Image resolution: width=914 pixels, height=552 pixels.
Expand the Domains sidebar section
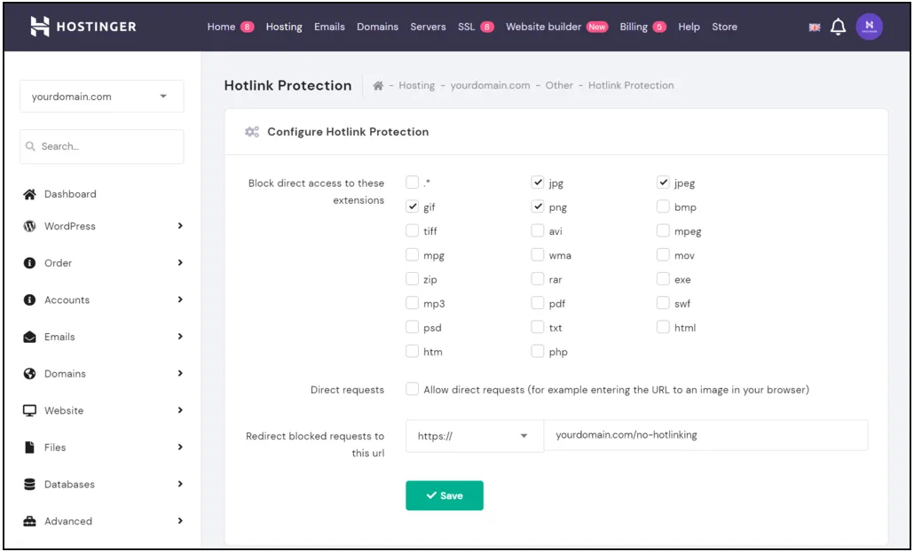(180, 373)
